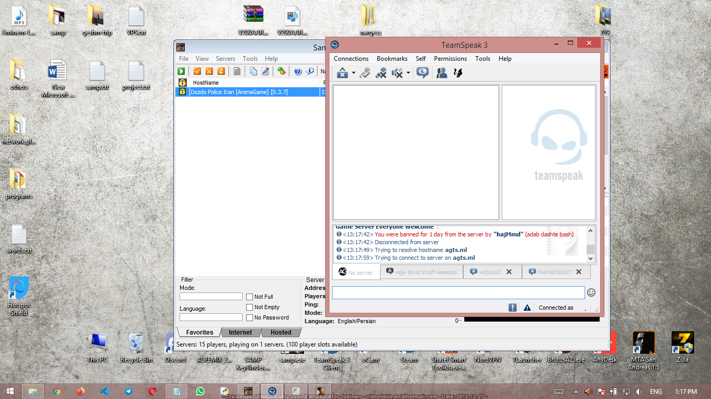Viewport: 711px width, 399px height.
Task: Open the emoticon smiley picker in TeamSpeak
Action: tap(591, 292)
